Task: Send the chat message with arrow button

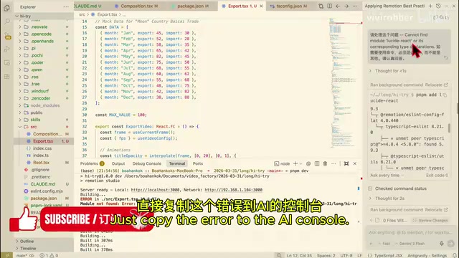Action: (451, 244)
